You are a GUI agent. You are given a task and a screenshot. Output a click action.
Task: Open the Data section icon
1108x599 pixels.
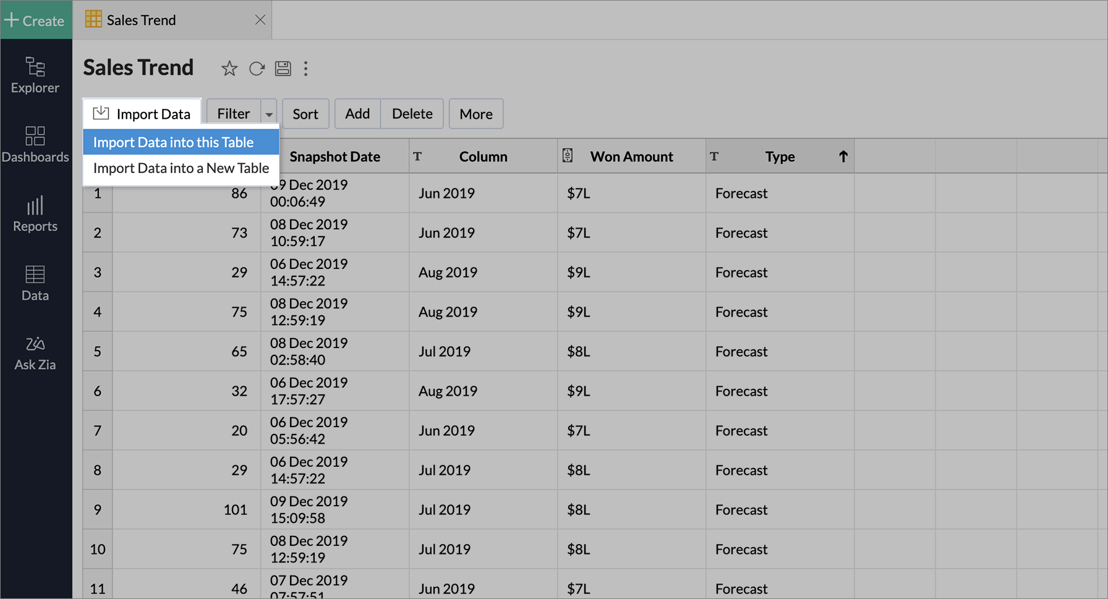(x=35, y=283)
